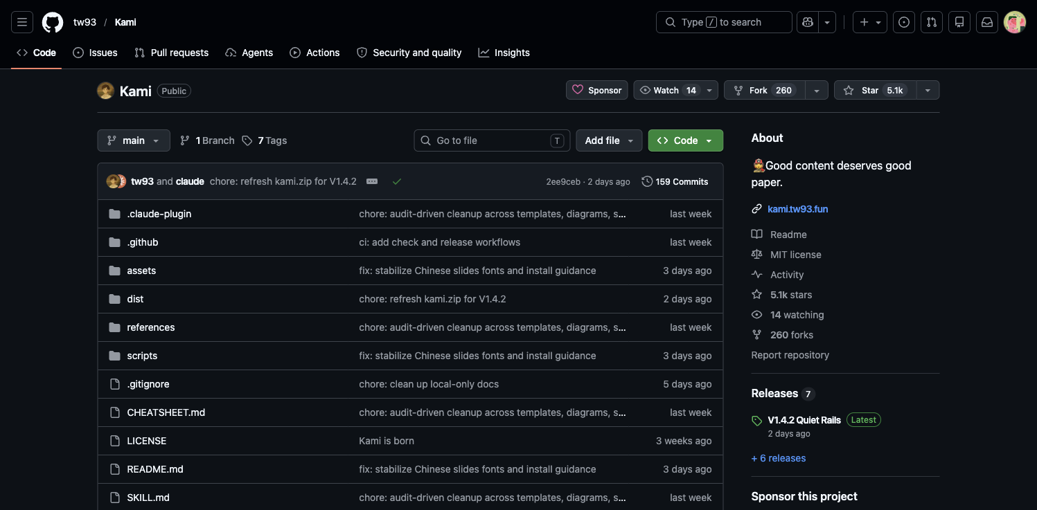Star the Kami repository

click(x=875, y=91)
